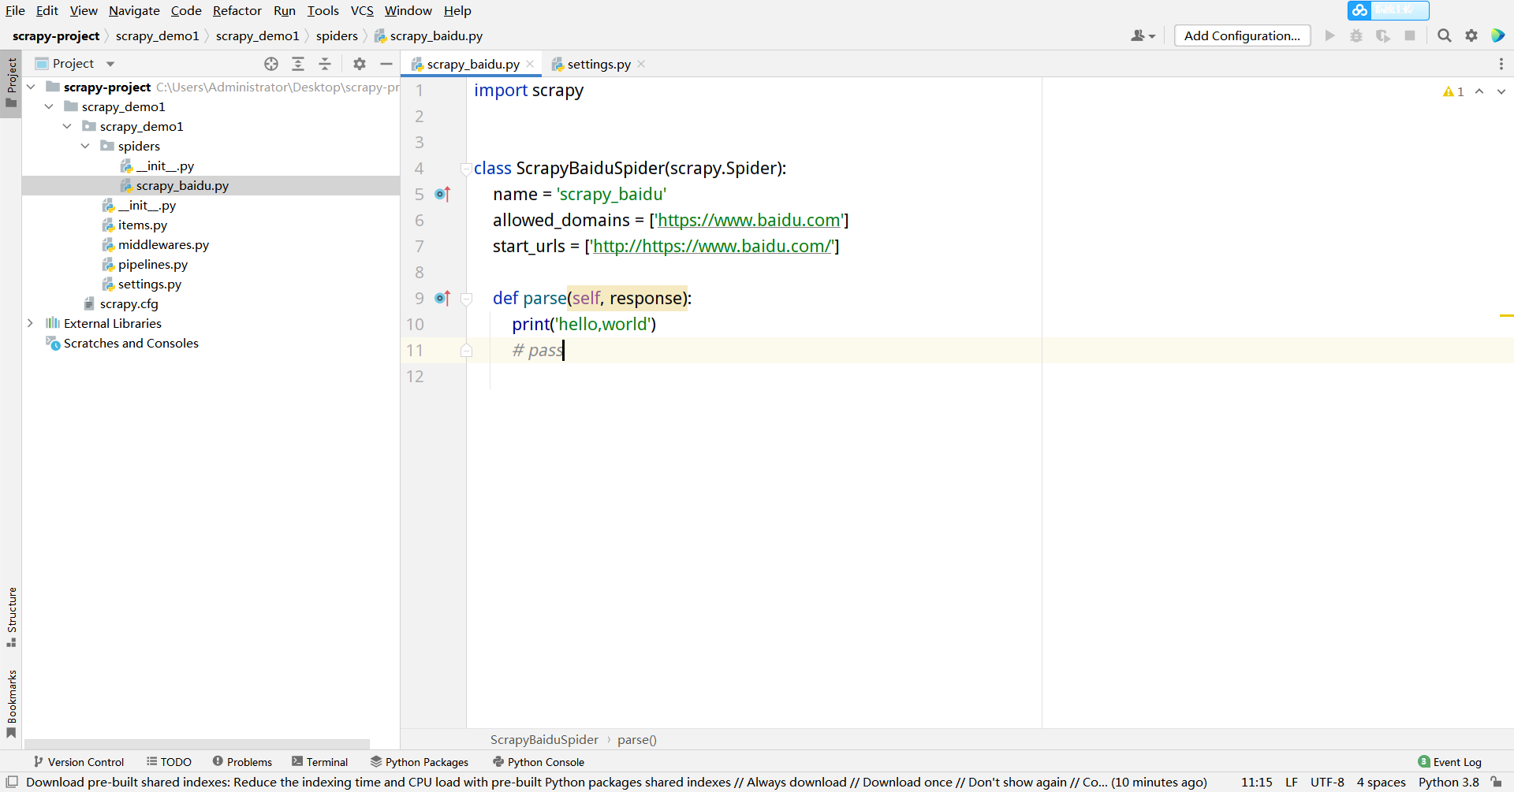Click LF line separator in status bar
The height and width of the screenshot is (792, 1514).
tap(1292, 782)
